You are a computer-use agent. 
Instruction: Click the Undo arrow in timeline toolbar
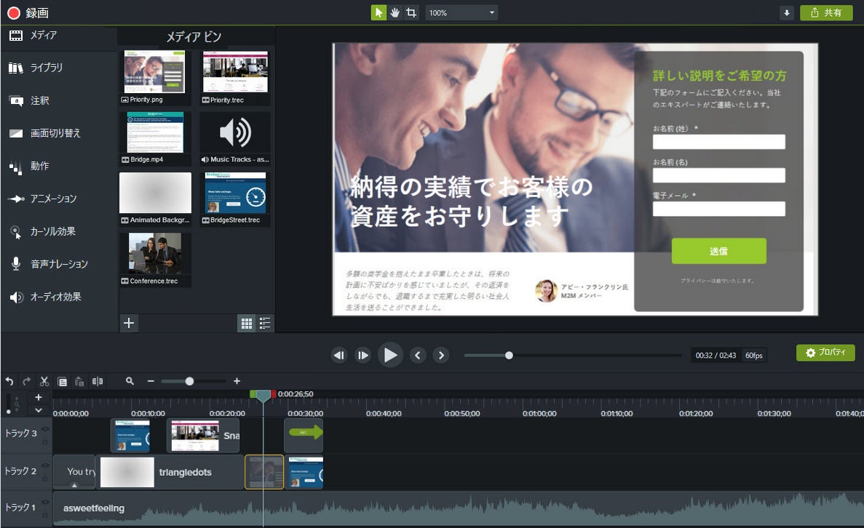(x=9, y=381)
